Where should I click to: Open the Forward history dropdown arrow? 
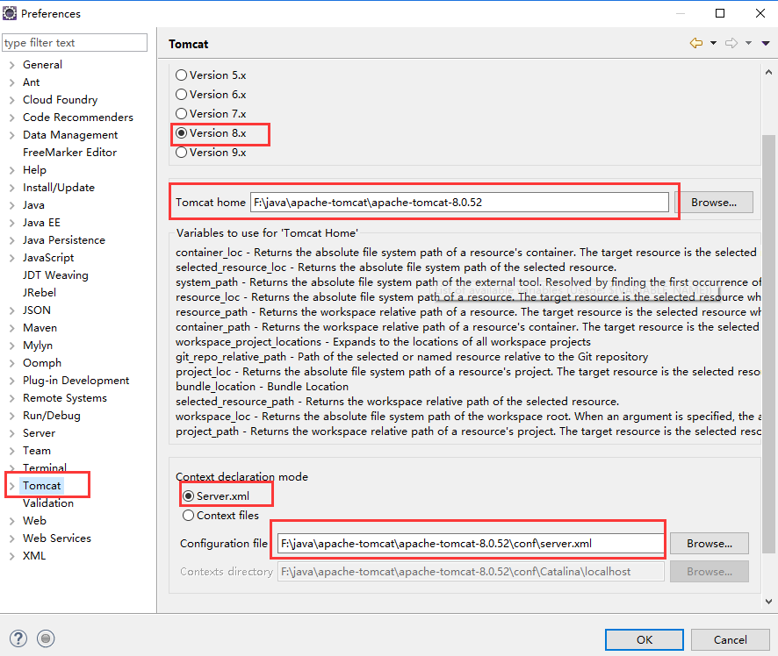[x=748, y=43]
